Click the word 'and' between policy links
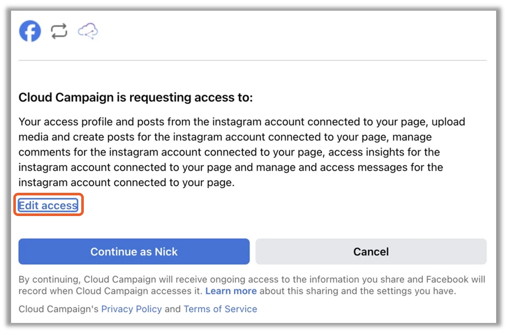Viewport: 505px width, 334px height. pos(173,309)
